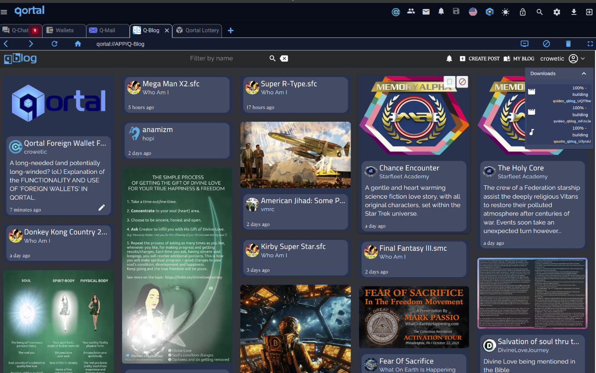
Task: Click the block circle-slash icon in address bar
Action: [546, 44]
